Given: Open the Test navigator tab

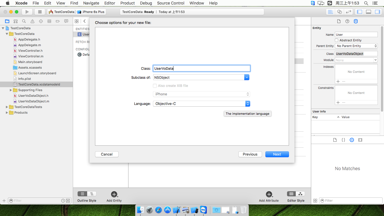Looking at the screenshot, I should coord(41,21).
